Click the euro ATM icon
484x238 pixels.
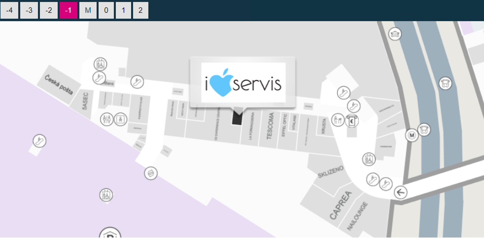352,120
